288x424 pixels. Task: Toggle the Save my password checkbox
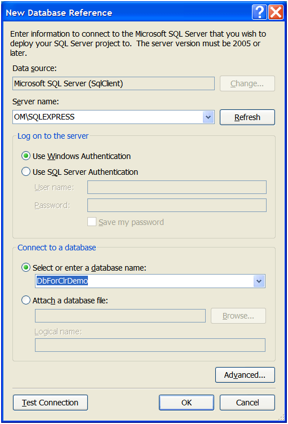92,222
